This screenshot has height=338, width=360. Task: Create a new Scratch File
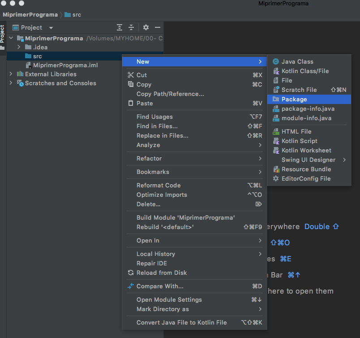[309, 90]
